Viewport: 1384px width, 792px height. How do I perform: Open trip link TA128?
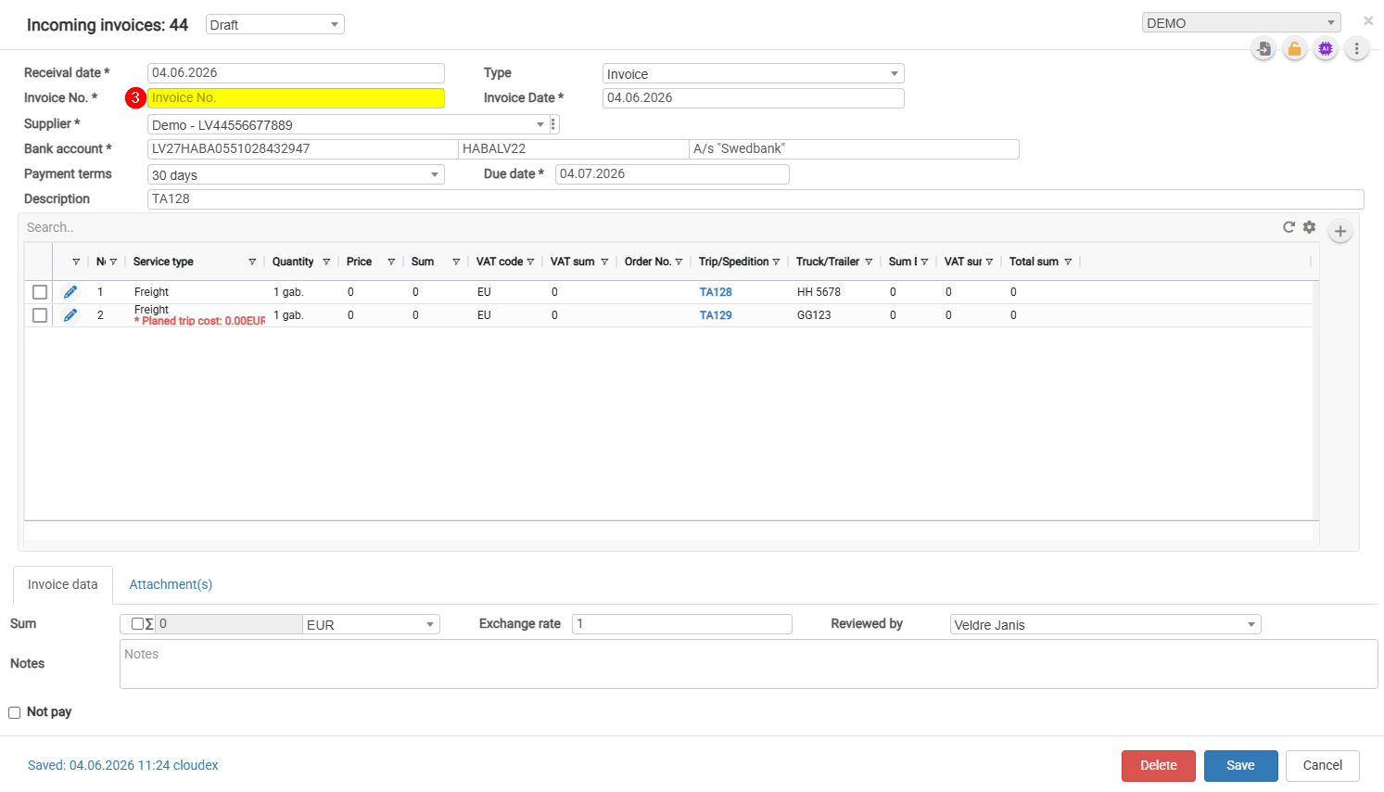pos(716,292)
